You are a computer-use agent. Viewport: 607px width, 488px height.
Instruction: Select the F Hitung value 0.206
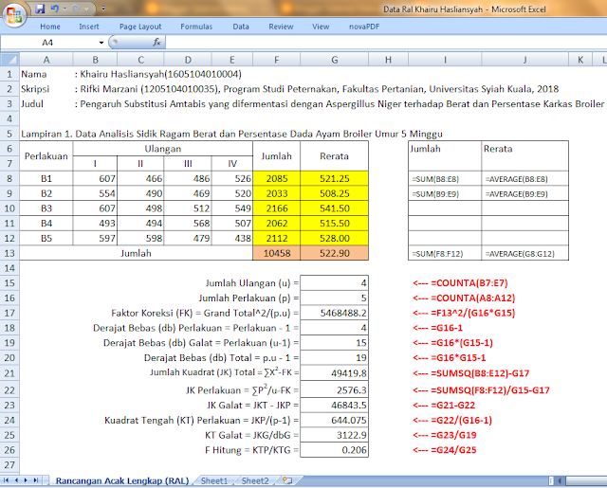pos(335,450)
